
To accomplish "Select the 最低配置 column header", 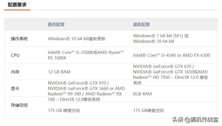I will coord(141,24).
